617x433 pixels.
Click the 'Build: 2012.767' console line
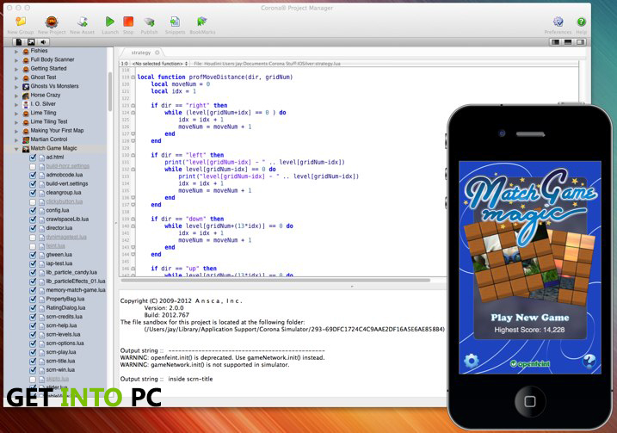pyautogui.click(x=166, y=315)
